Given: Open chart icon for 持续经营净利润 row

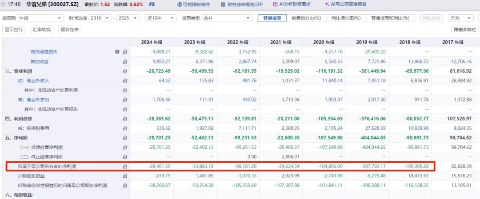Looking at the screenshot, I should [x=124, y=148].
